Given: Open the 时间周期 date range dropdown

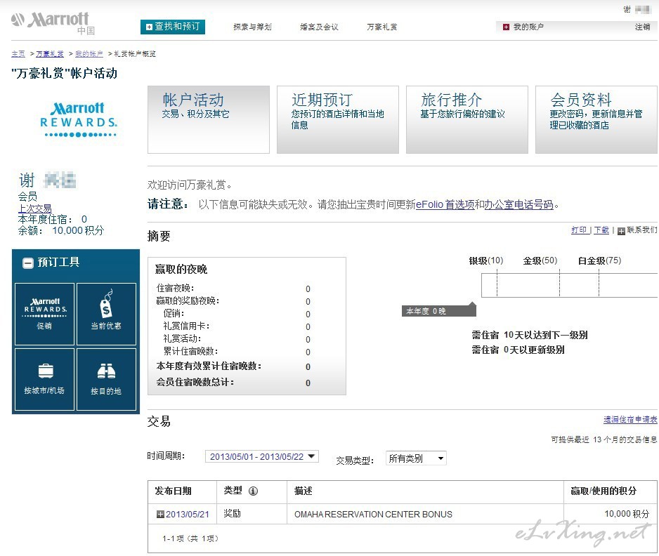Looking at the screenshot, I should [262, 456].
